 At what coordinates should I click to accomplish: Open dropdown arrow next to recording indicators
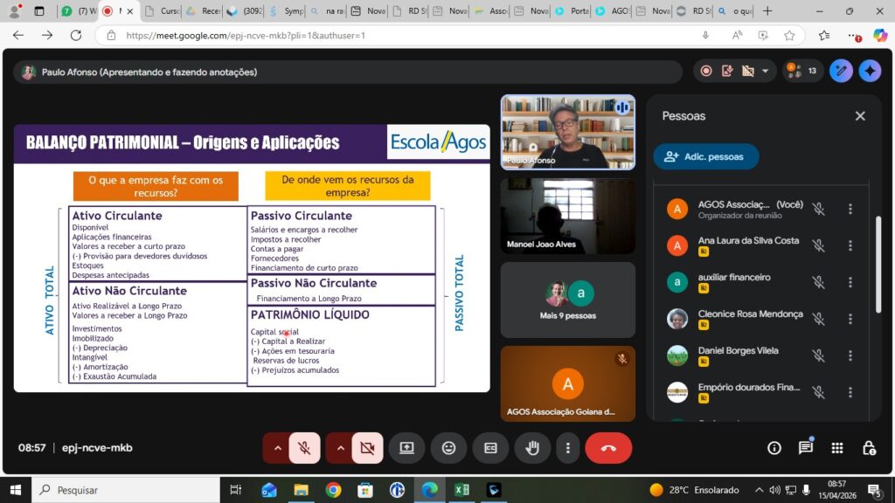tap(767, 72)
